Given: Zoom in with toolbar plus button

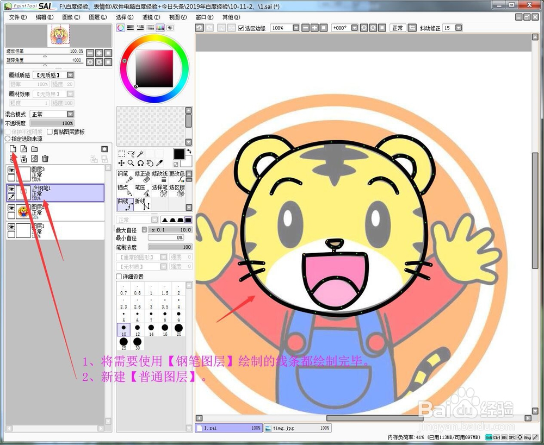Looking at the screenshot, I should click(314, 28).
